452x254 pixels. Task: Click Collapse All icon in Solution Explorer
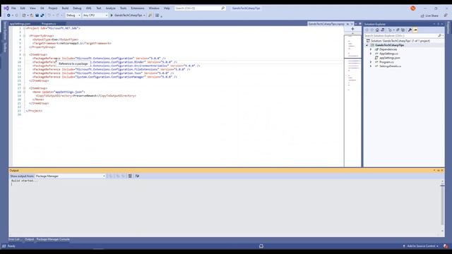(398, 30)
